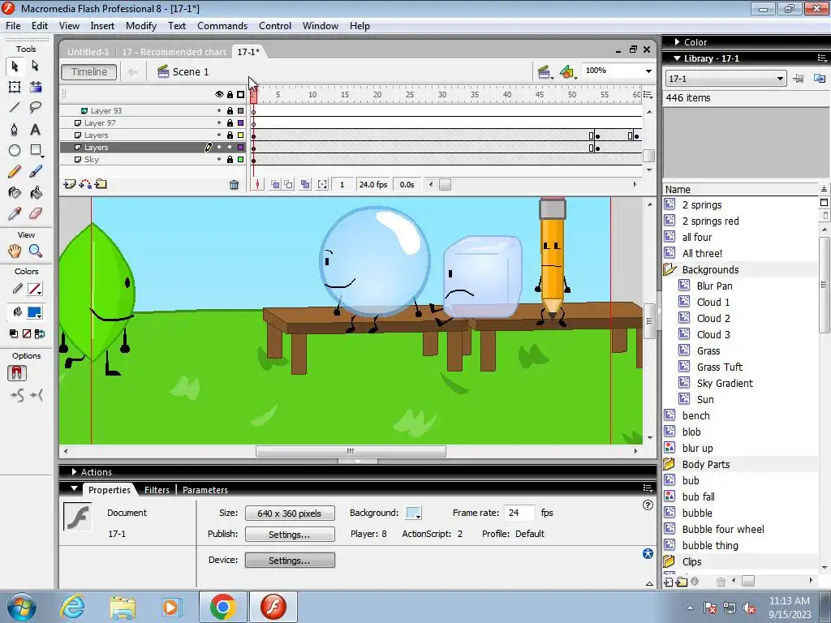
Task: Toggle visibility dot of Layer 93
Action: (219, 110)
